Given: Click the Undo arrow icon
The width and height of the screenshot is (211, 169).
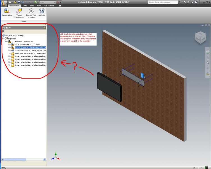Looking at the screenshot, I should pyautogui.click(x=23, y=2).
